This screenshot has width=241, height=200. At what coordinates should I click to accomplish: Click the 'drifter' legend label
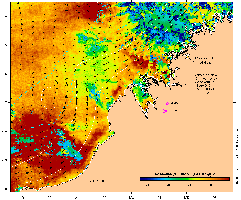click(173, 110)
